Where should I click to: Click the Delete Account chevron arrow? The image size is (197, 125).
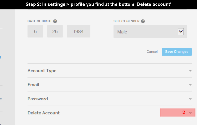click(190, 113)
